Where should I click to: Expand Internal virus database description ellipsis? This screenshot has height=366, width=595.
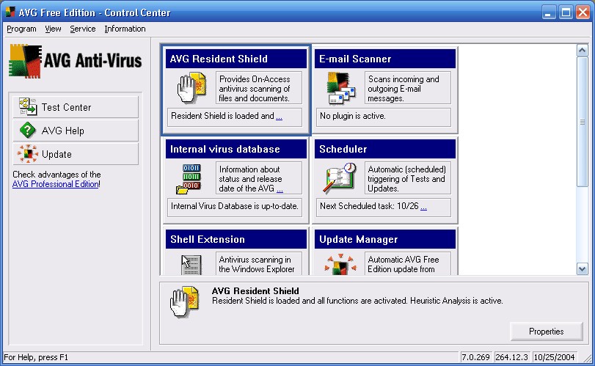[280, 189]
